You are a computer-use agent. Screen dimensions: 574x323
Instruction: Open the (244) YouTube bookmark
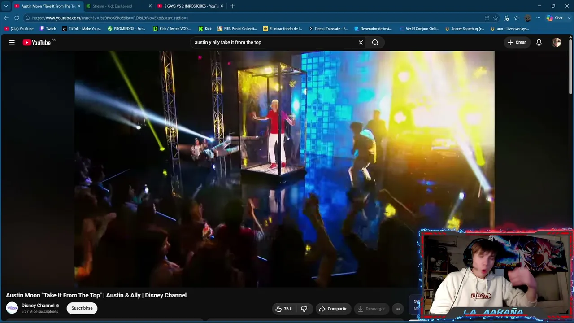[x=19, y=29]
